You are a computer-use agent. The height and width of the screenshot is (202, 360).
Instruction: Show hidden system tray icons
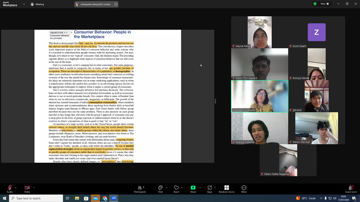pos(321,198)
